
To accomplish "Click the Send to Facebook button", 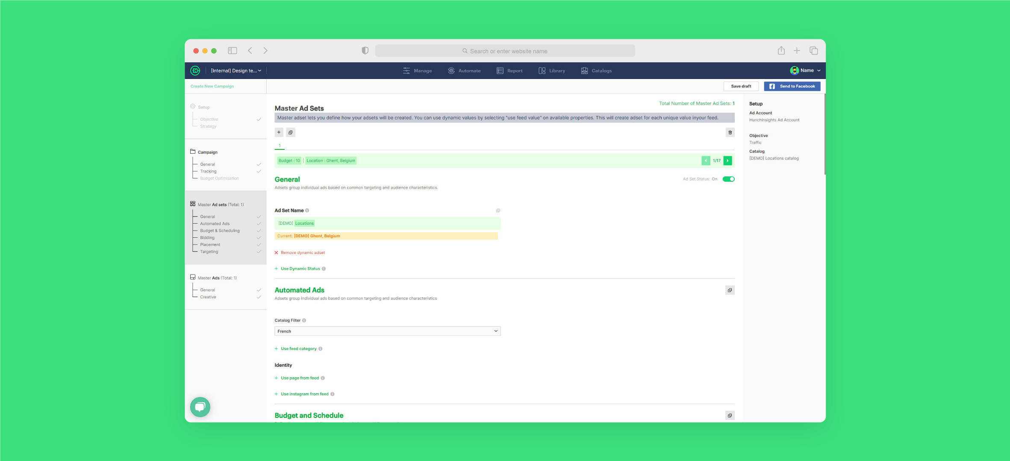I will click(792, 86).
